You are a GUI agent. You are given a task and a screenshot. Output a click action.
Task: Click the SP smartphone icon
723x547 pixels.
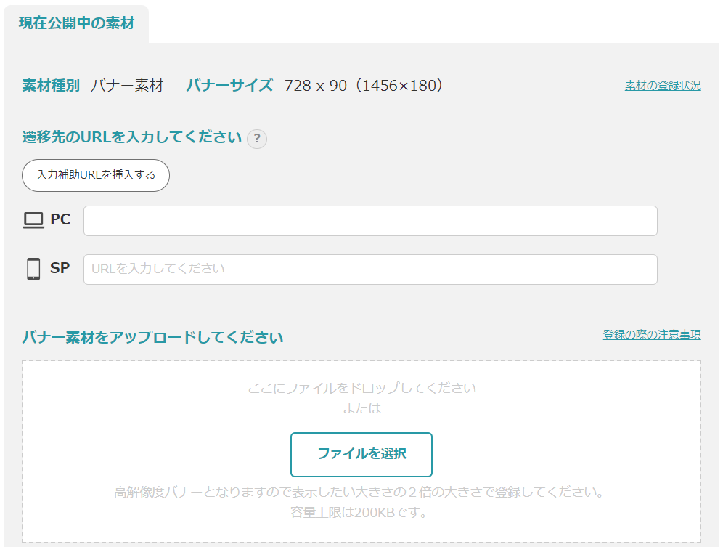(33, 269)
